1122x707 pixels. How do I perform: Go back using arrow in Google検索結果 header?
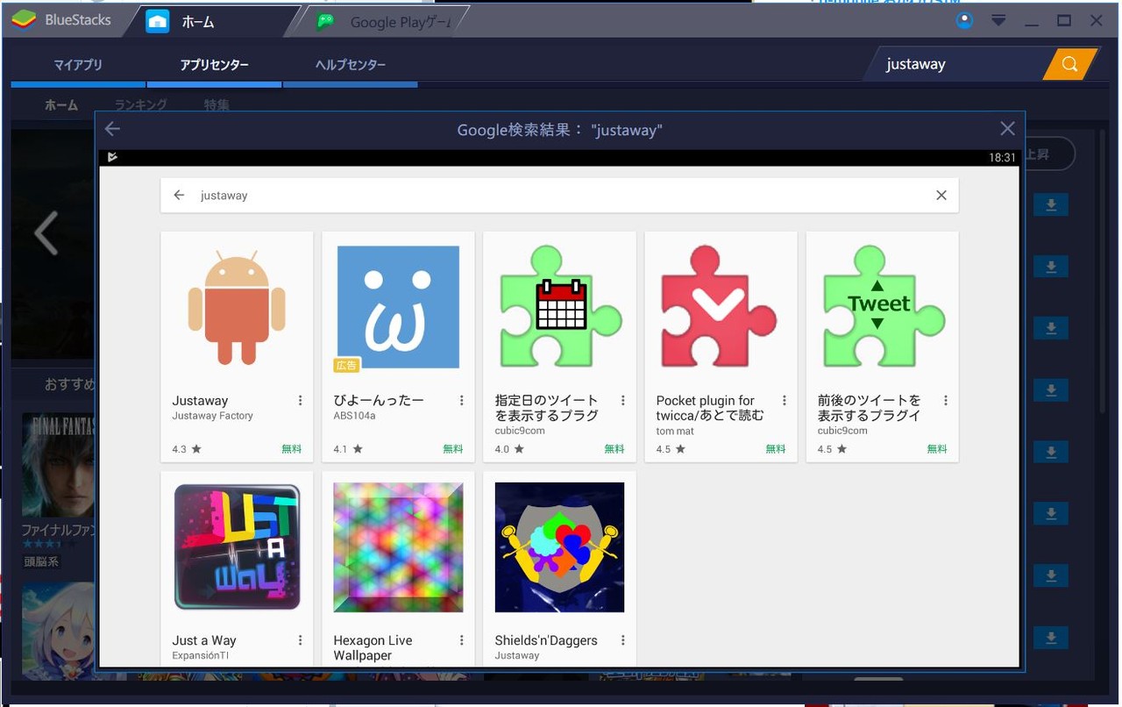[x=112, y=130]
